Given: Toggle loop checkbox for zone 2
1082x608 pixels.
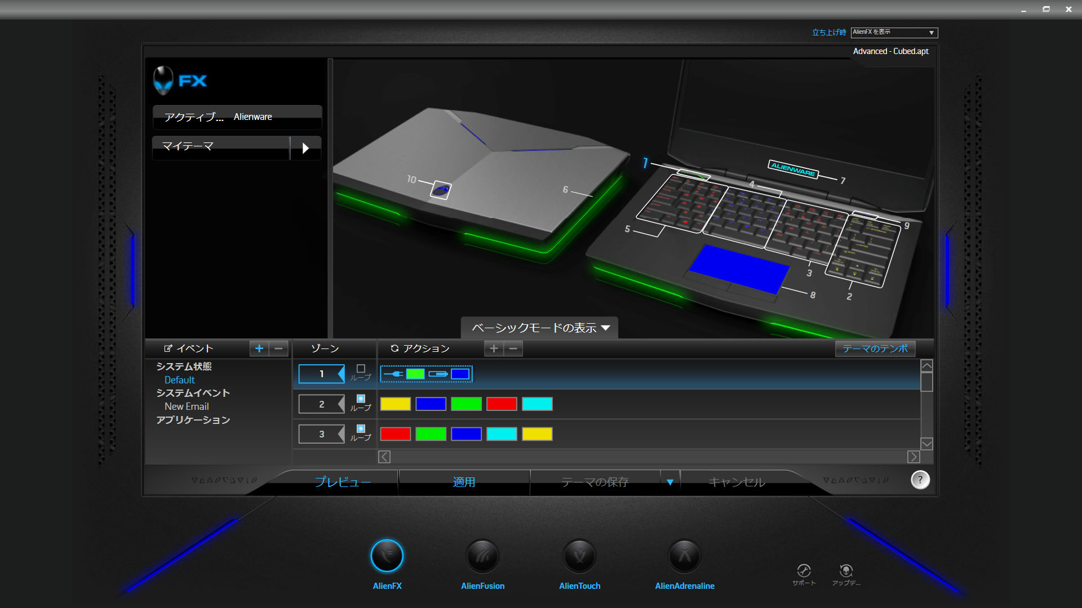Looking at the screenshot, I should (361, 399).
